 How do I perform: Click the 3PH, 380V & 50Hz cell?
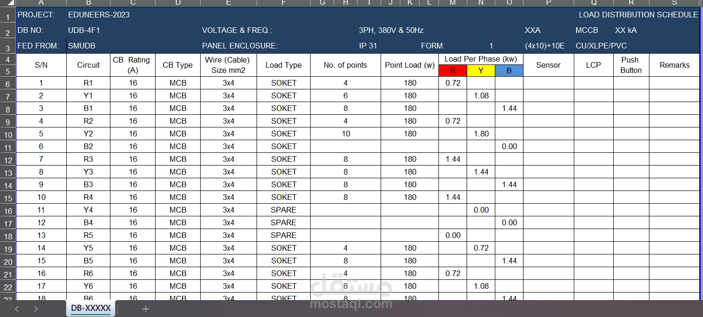pos(391,30)
